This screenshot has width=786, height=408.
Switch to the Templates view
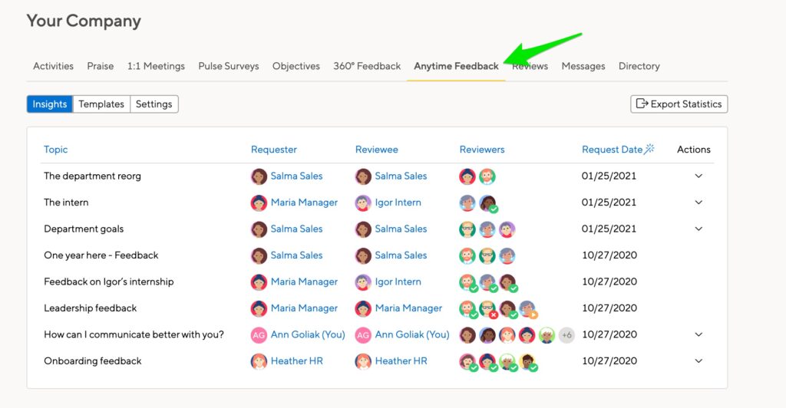101,104
